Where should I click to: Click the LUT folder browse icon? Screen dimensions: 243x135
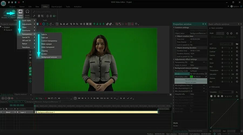pyautogui.click(x=237, y=44)
